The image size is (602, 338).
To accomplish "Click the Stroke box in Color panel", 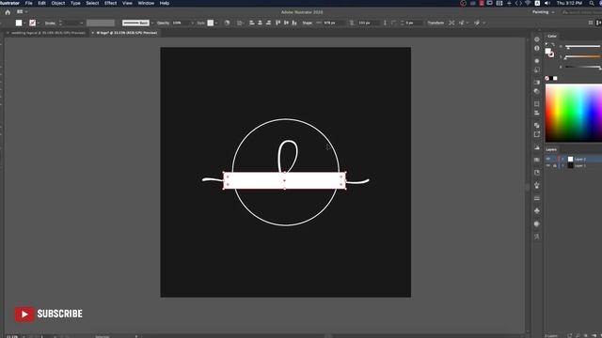I will (x=551, y=54).
